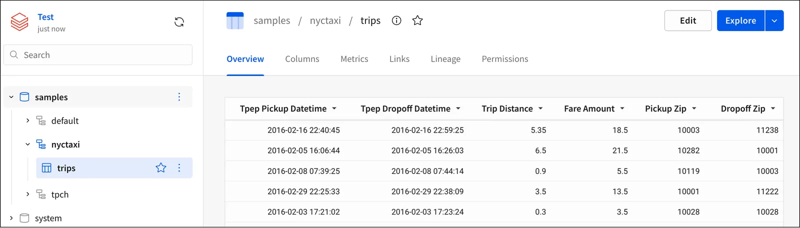Click pickup zip cell 10282
The width and height of the screenshot is (800, 228).
(688, 150)
